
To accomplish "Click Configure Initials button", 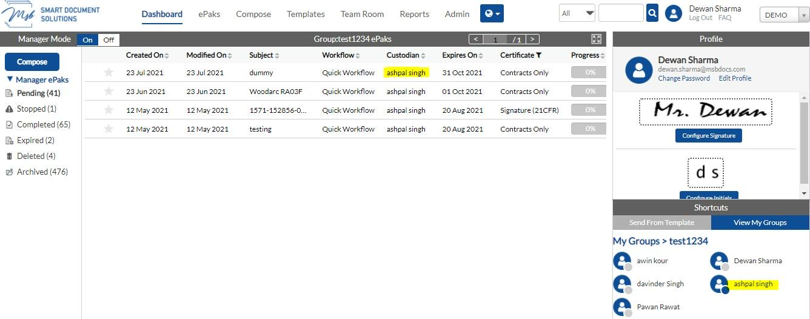I will (x=708, y=196).
